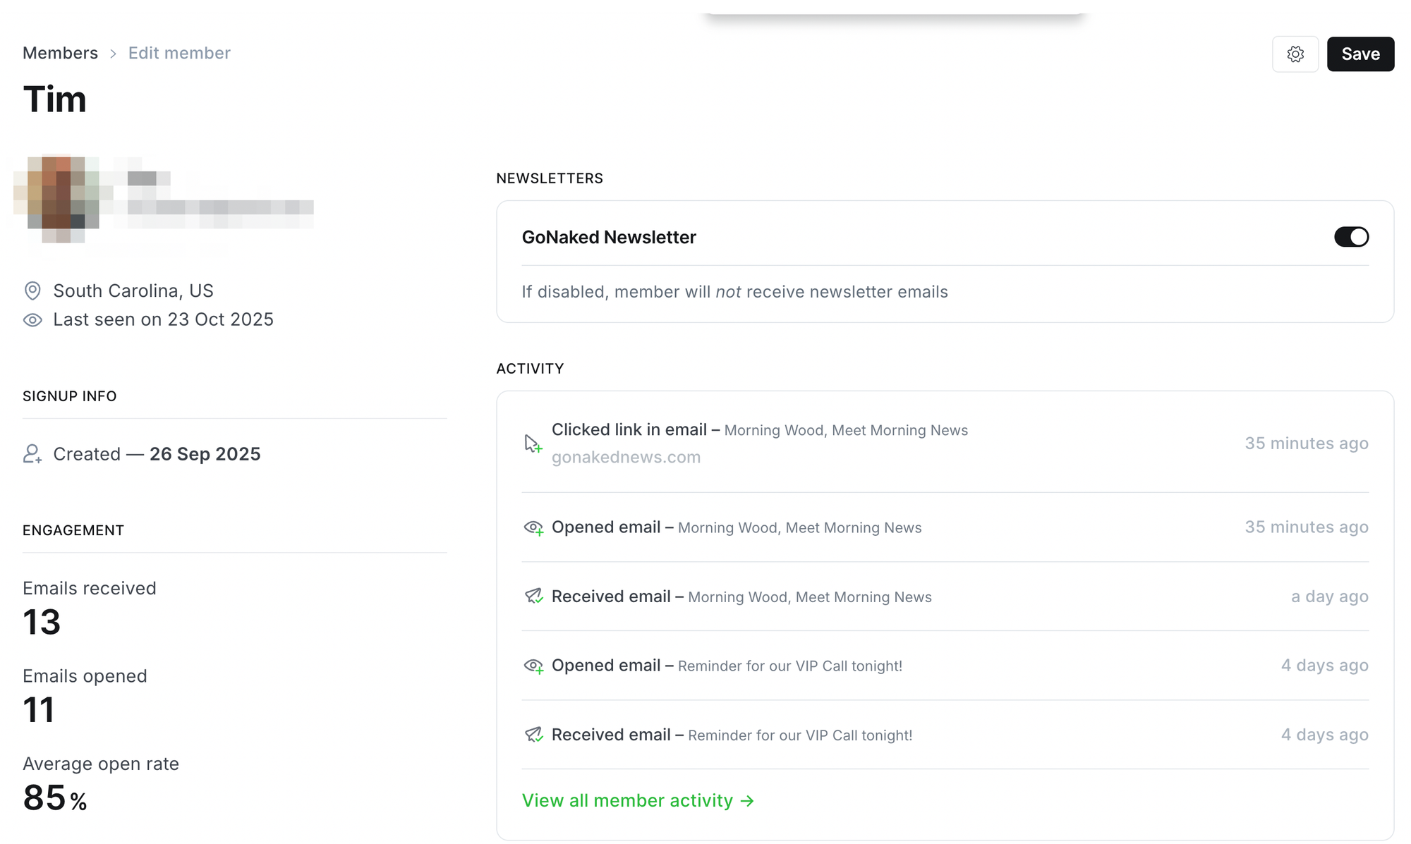Viewport: 1411px width, 844px height.
Task: Toggle GoNaked Newsletter subscription off
Action: pos(1350,237)
